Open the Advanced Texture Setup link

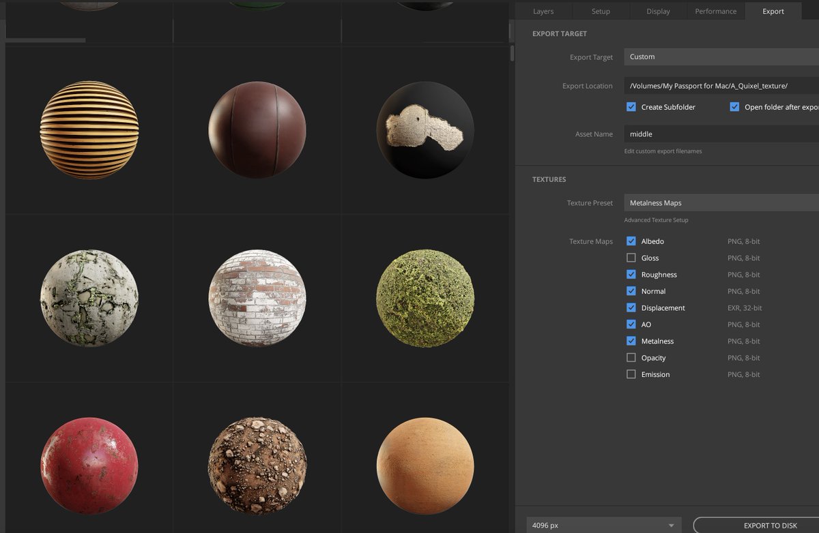(656, 220)
